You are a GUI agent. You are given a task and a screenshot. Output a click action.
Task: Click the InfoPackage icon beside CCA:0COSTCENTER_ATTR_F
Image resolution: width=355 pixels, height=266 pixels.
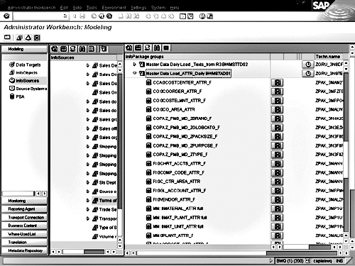click(148, 82)
